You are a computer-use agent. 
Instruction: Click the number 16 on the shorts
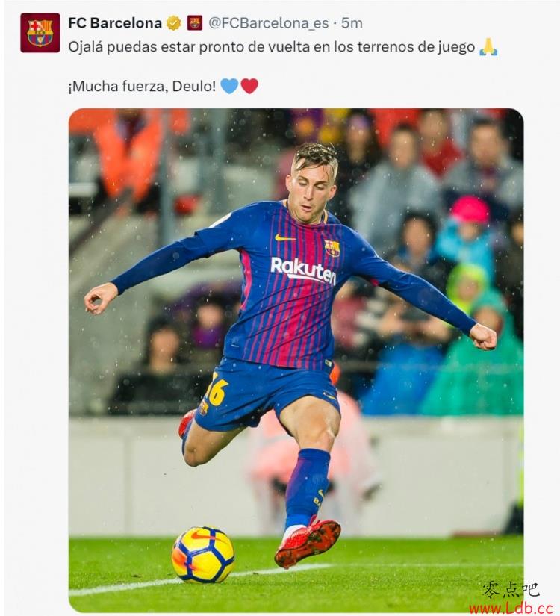click(x=218, y=388)
